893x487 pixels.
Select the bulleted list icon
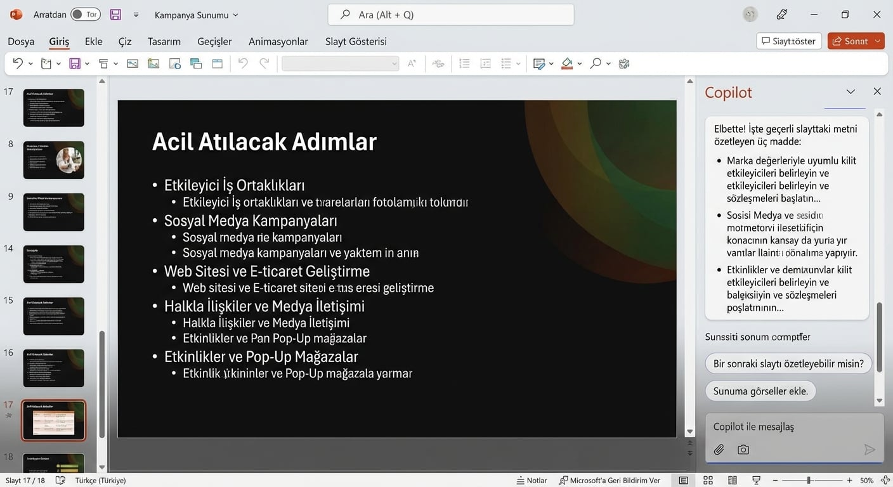tap(464, 63)
